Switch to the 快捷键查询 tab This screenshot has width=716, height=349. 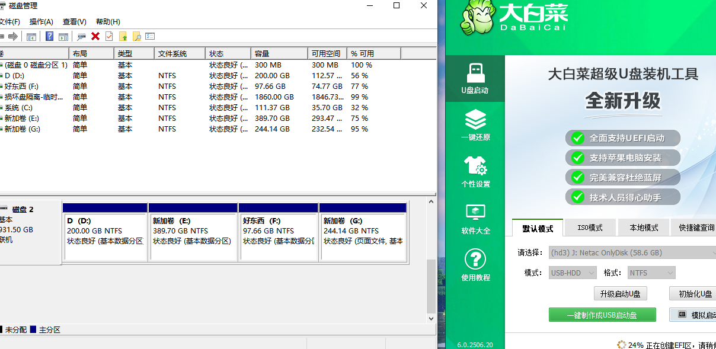694,228
